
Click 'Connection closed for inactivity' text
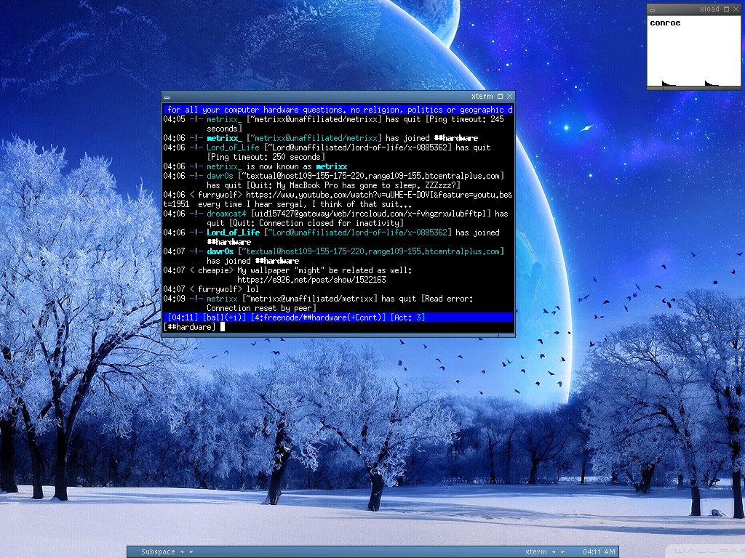click(329, 223)
